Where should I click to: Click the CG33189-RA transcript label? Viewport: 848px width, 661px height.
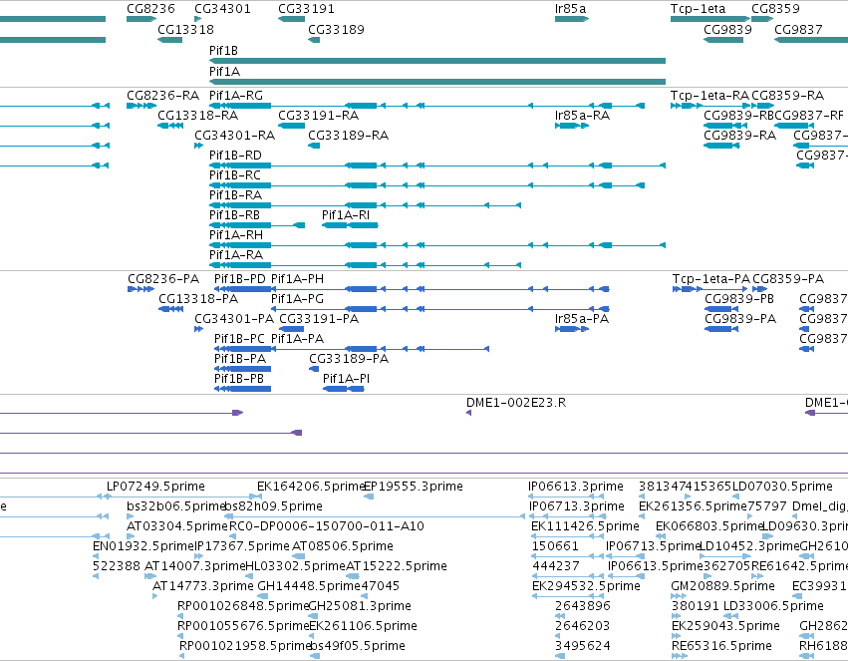coord(349,136)
